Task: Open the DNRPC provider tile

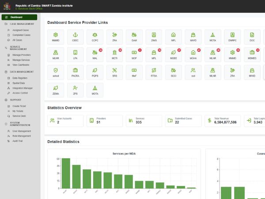Action: [x=232, y=37]
